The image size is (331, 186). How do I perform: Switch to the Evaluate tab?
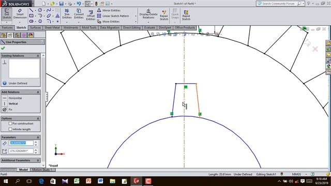pyautogui.click(x=149, y=27)
